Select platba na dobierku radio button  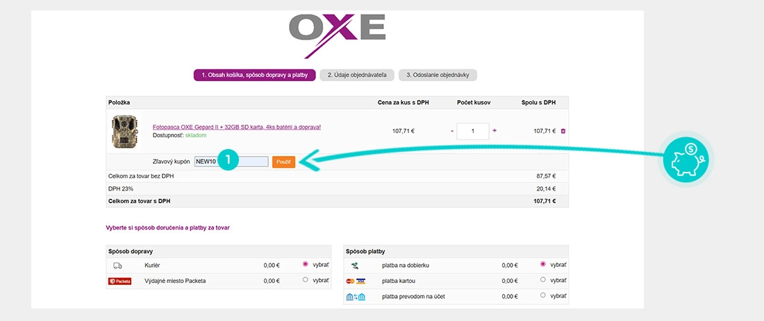tap(543, 264)
